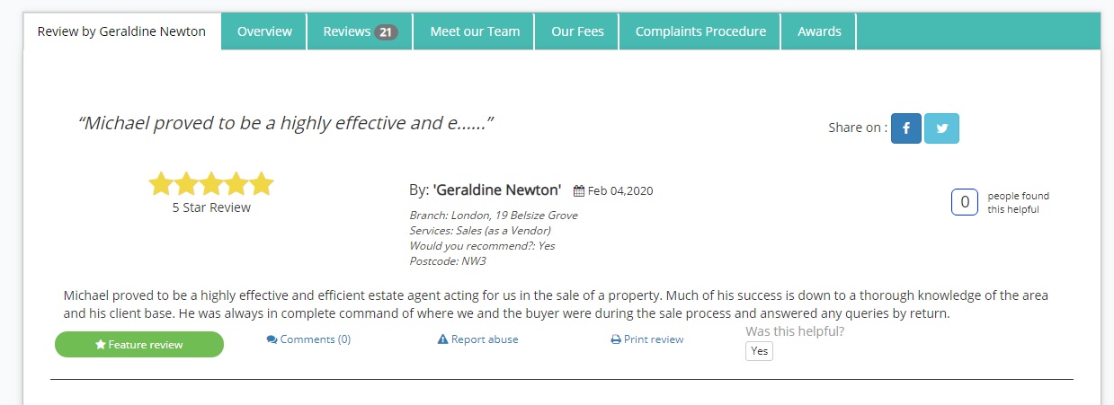This screenshot has height=405, width=1114.
Task: Go to the Awards tab
Action: (x=819, y=31)
